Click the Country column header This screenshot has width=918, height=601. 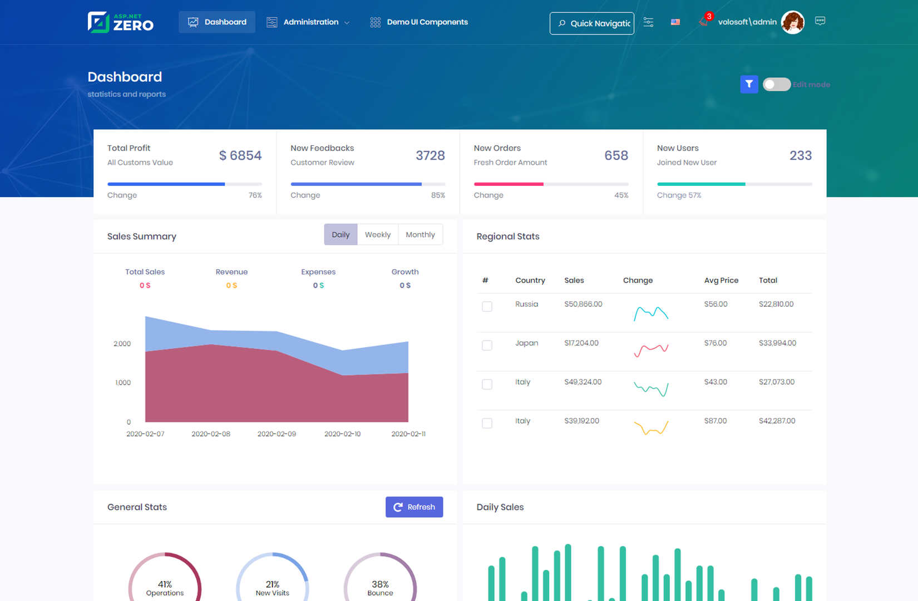(x=530, y=280)
